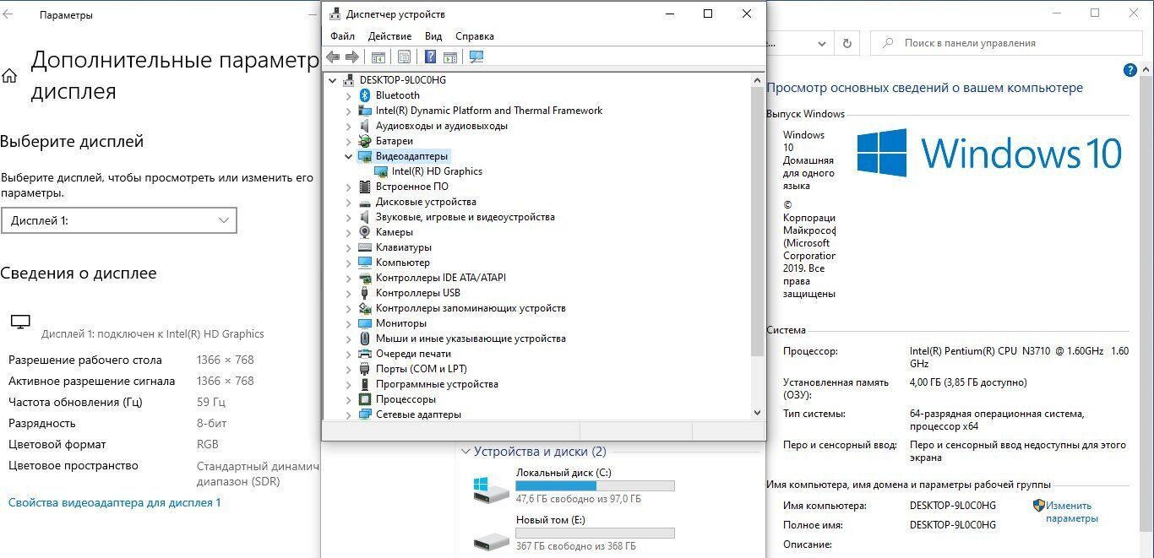Click the blue question mark help icon

click(430, 57)
